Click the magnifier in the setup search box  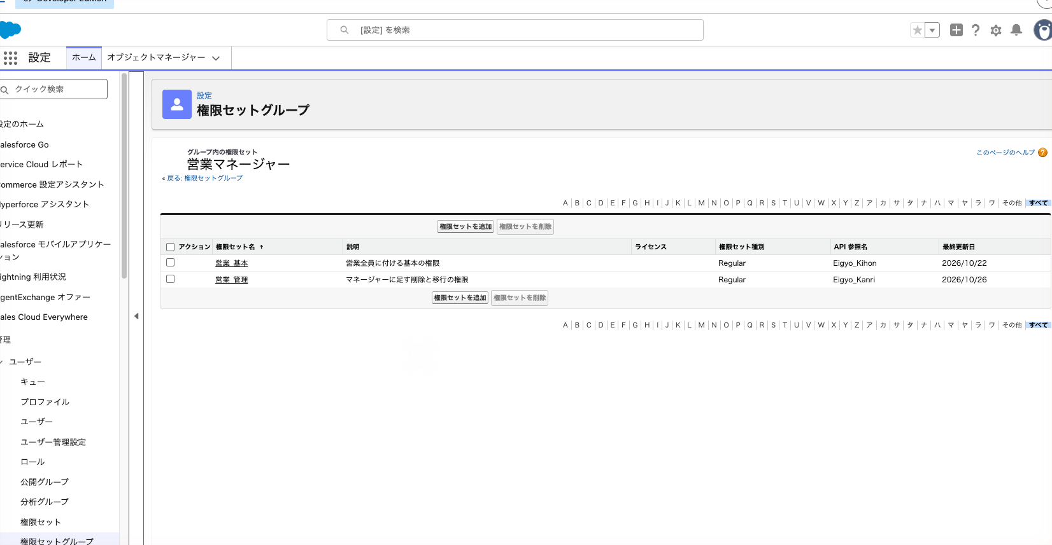click(345, 30)
